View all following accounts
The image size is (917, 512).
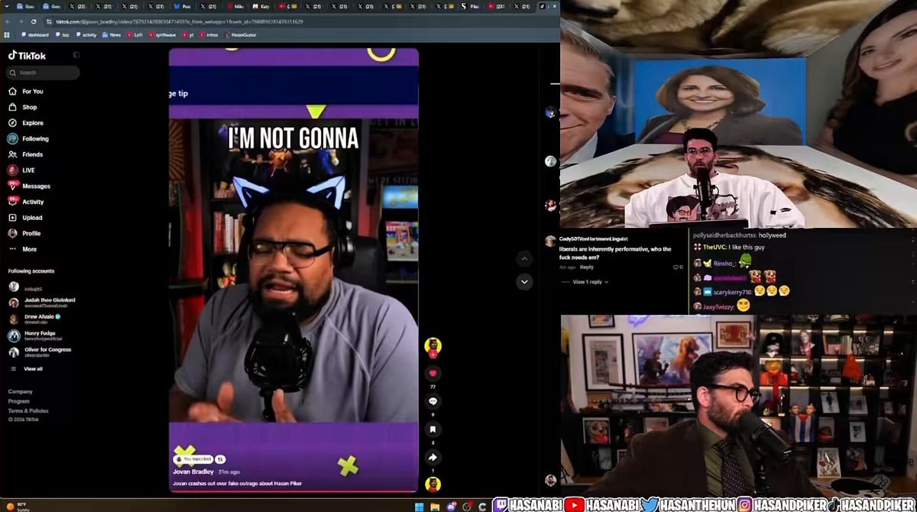click(x=27, y=369)
